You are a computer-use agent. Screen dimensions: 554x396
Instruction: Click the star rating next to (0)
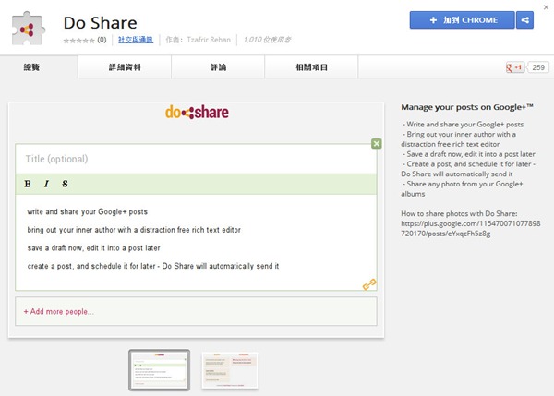[x=78, y=41]
